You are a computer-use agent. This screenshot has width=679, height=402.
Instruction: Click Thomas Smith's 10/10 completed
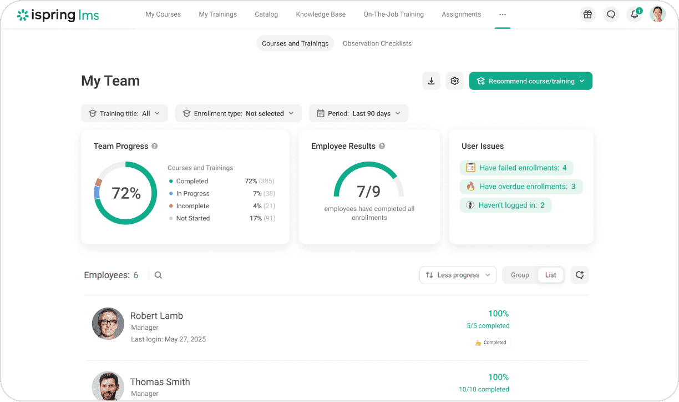pyautogui.click(x=484, y=389)
